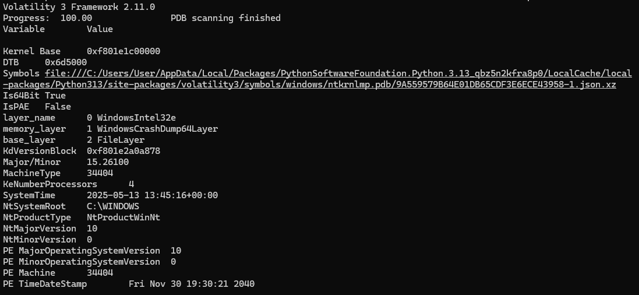Click the KdVersionBlock address 0xf801e2a0a878

coord(123,151)
